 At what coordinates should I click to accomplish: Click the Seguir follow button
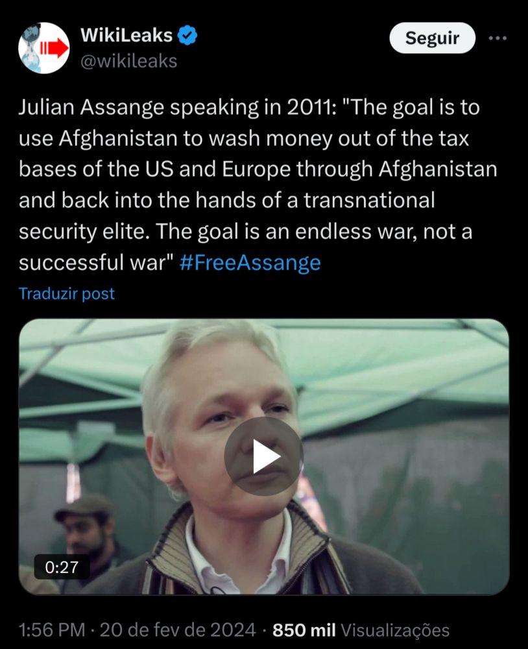(x=433, y=38)
